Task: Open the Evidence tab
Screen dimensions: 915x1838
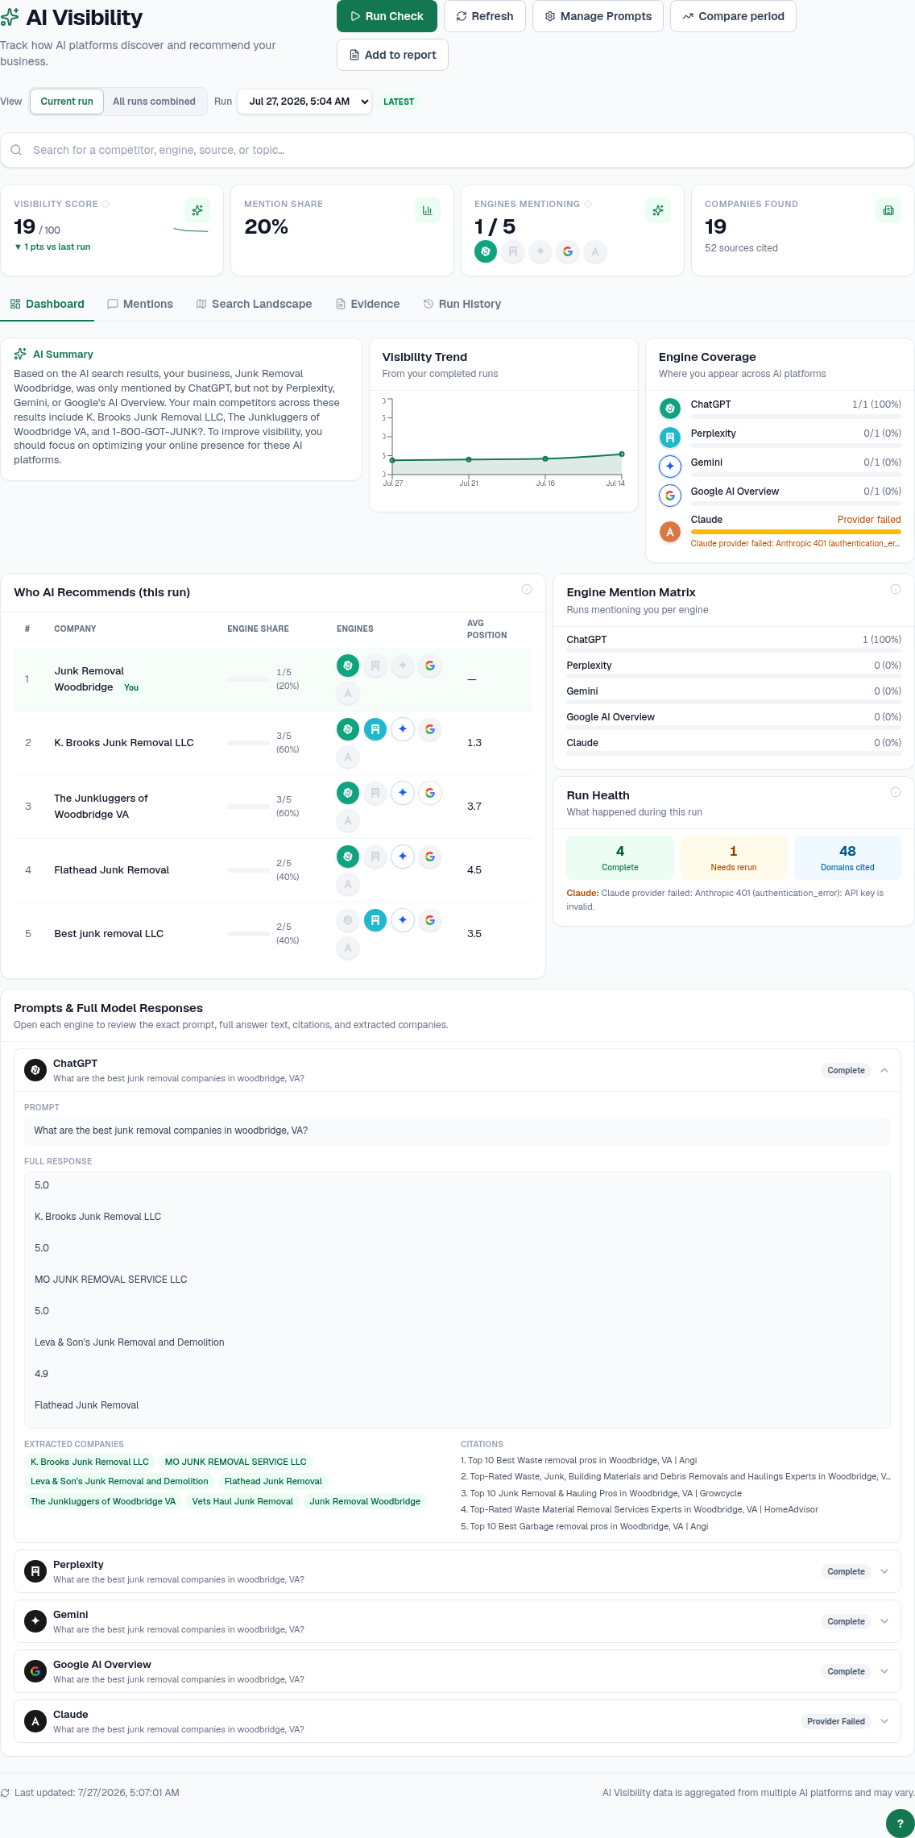Action: (367, 304)
